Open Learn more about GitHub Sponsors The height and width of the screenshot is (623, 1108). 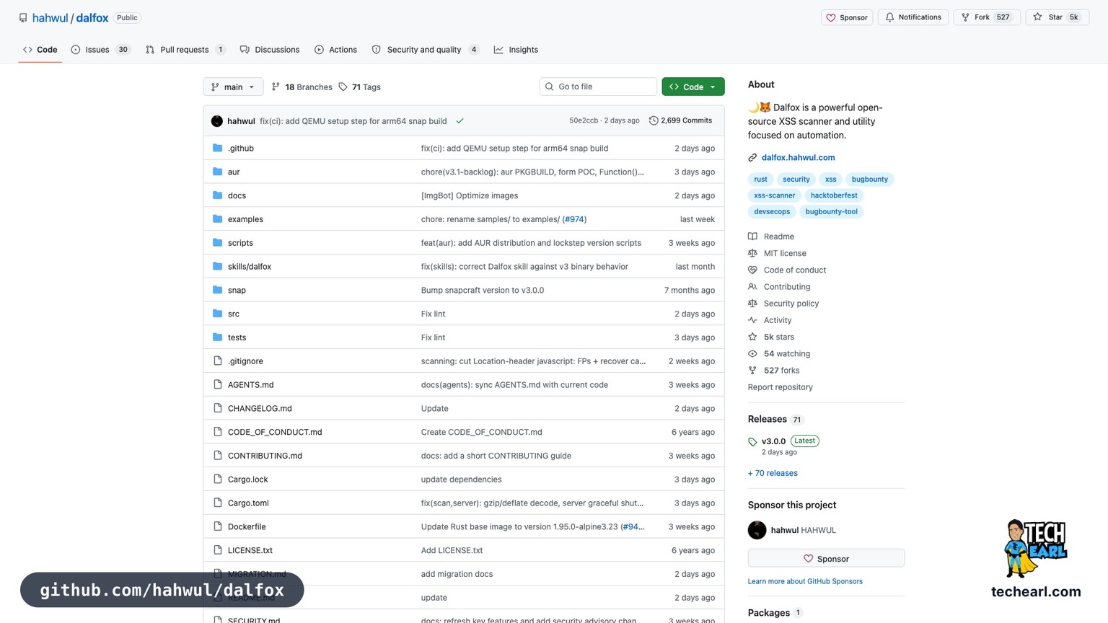805,581
